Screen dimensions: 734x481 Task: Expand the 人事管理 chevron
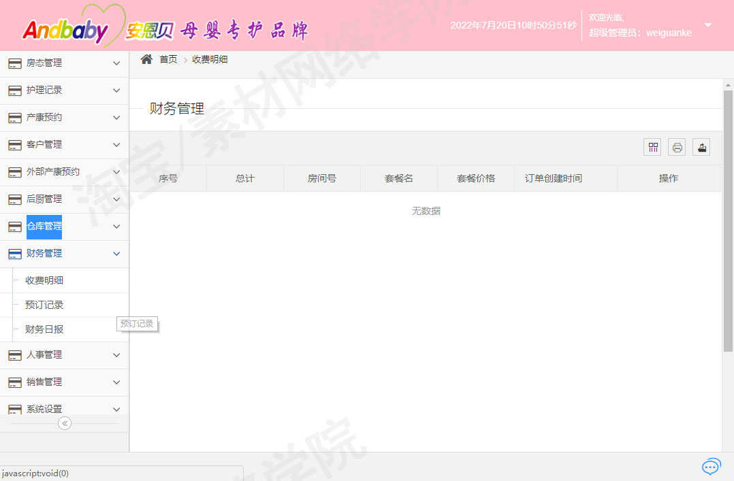point(116,355)
